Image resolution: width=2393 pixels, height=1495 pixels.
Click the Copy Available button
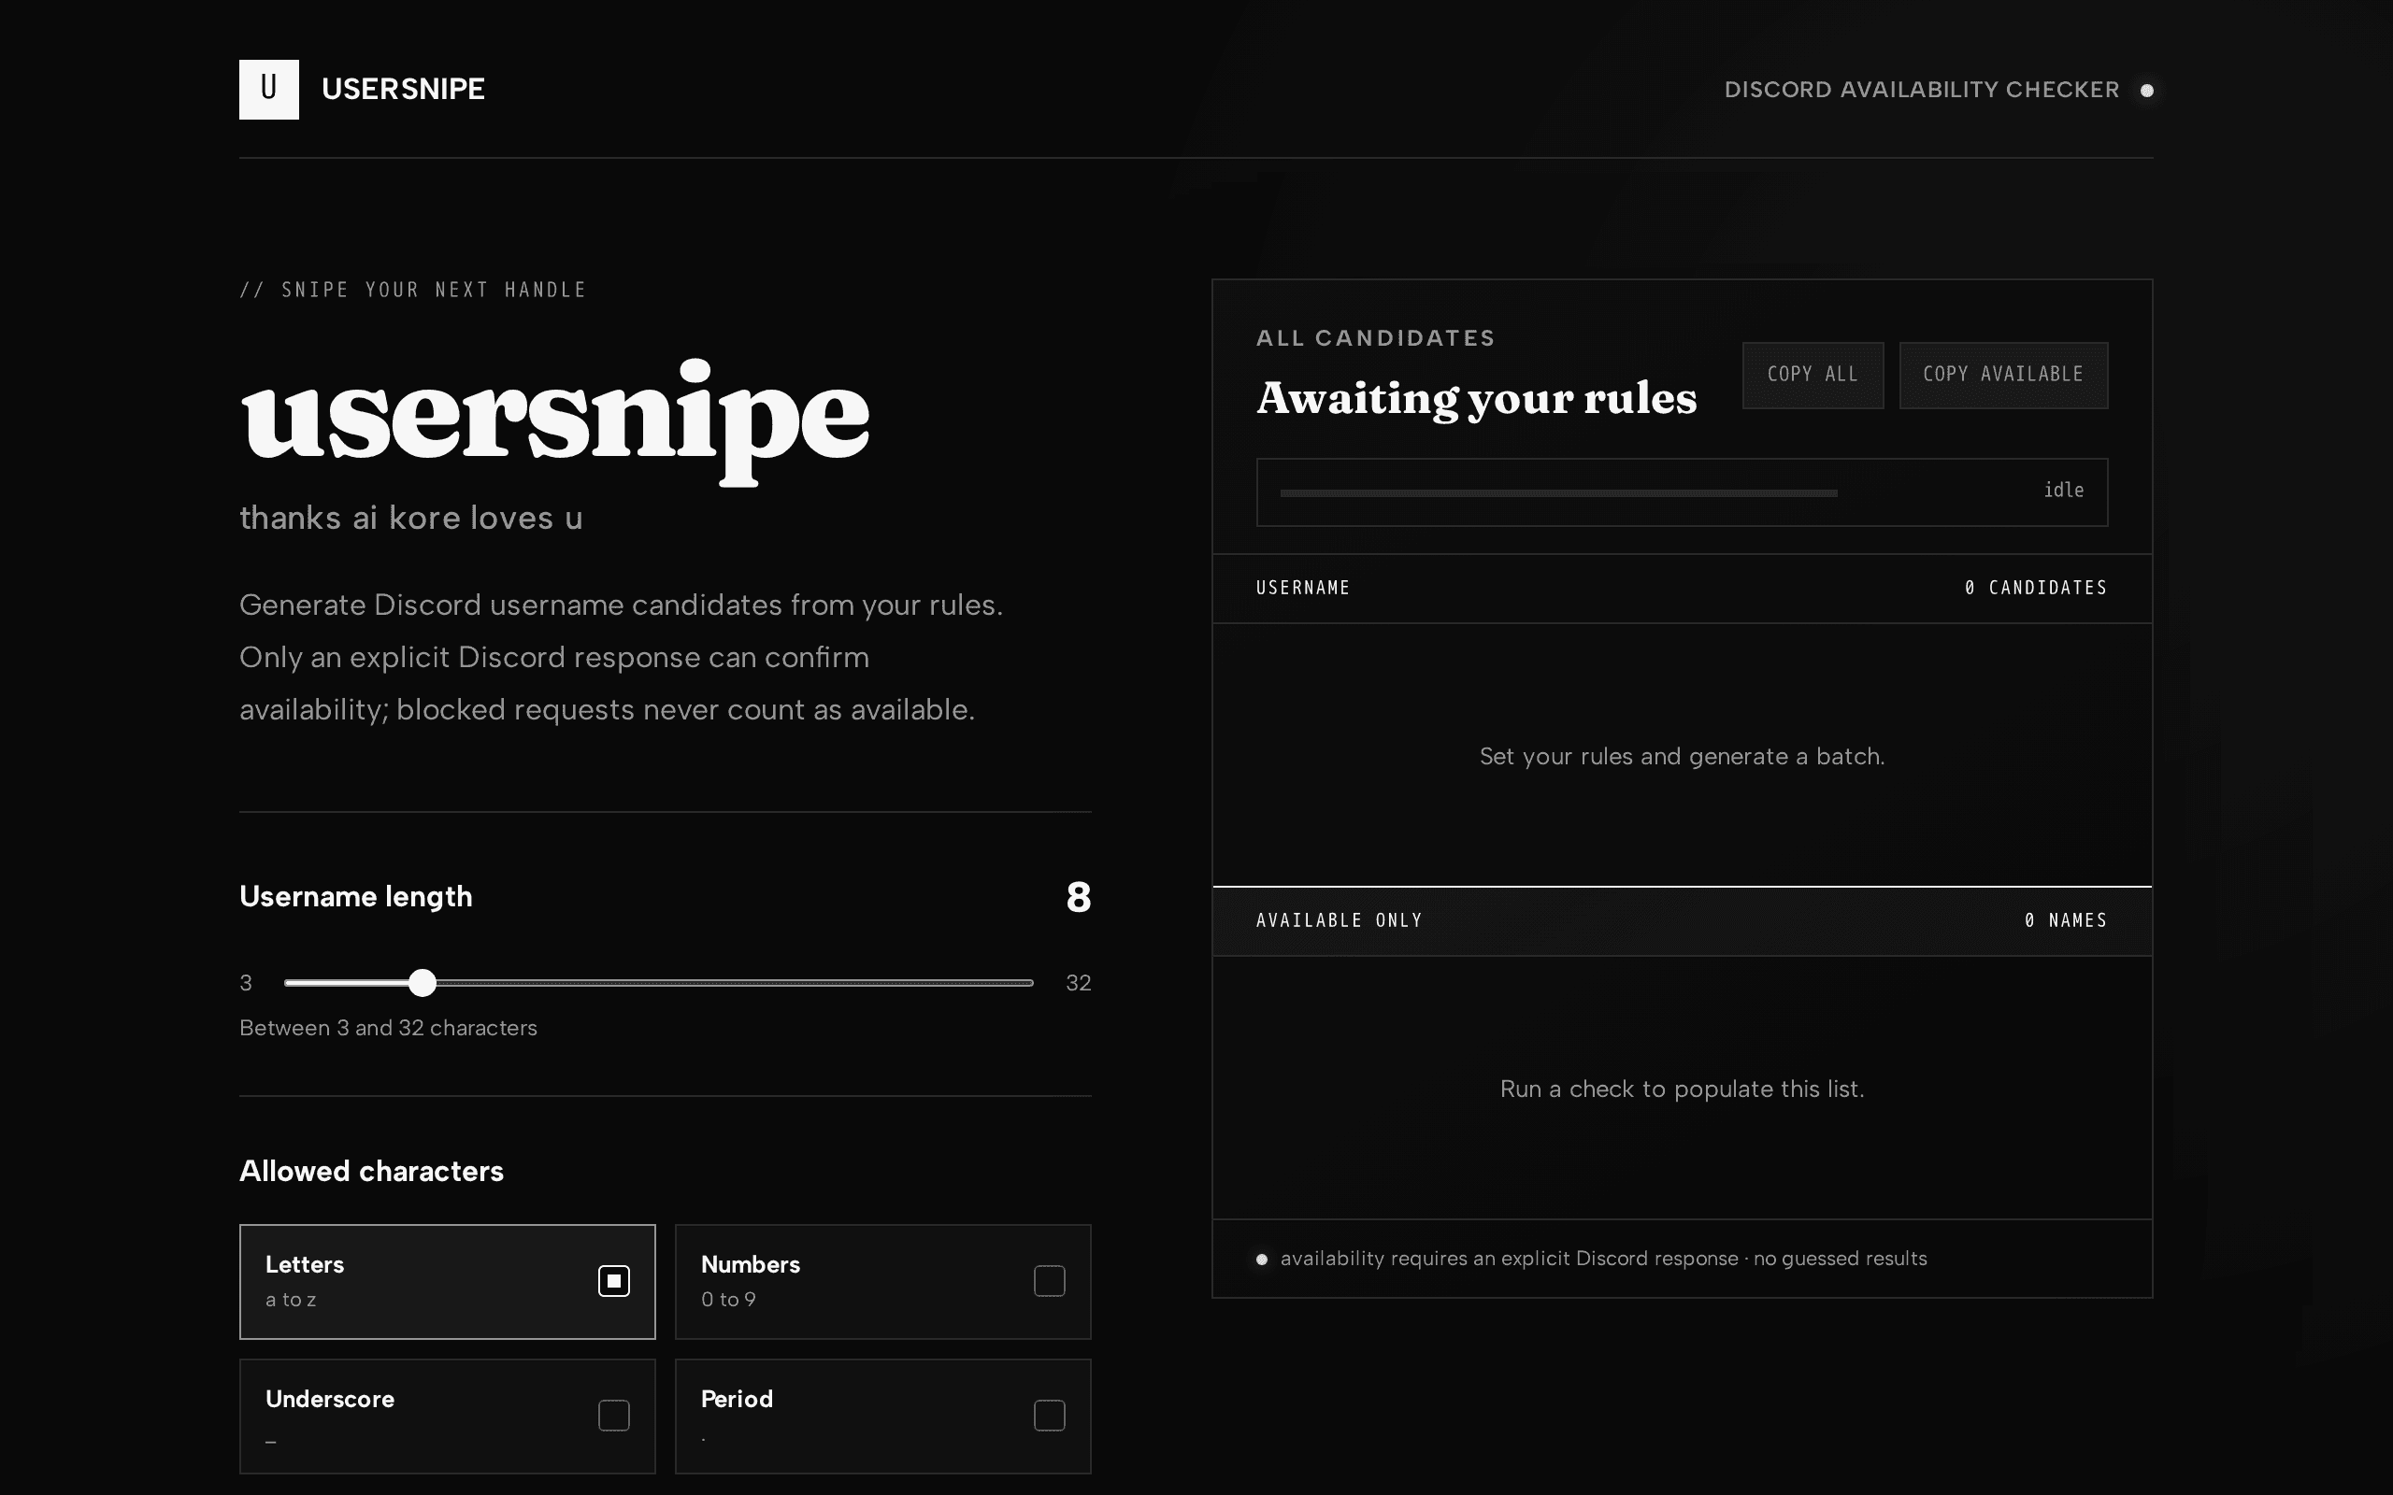[2003, 375]
